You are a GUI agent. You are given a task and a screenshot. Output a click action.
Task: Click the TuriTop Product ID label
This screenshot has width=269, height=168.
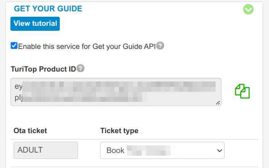coord(43,69)
